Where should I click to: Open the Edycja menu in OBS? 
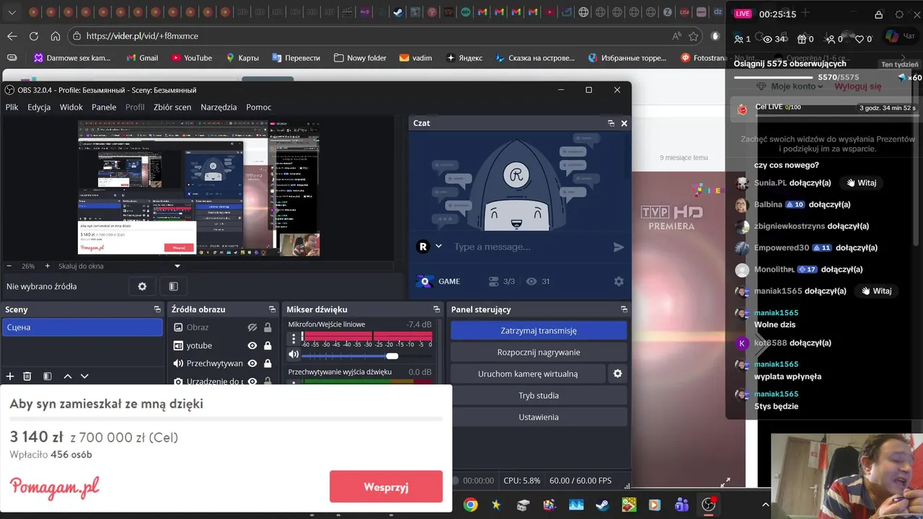tap(39, 107)
